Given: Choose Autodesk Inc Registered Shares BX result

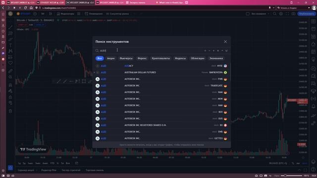Looking at the screenshot, I should (x=161, y=125).
